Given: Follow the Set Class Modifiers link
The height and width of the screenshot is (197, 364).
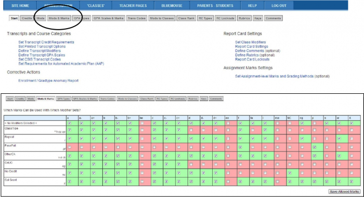Looking at the screenshot, I should (x=250, y=42).
